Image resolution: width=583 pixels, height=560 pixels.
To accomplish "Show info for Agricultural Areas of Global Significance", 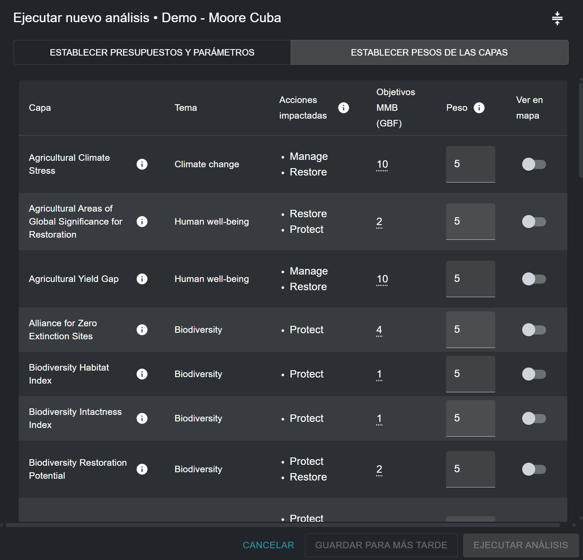I will tap(142, 222).
